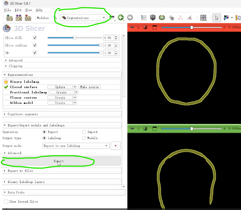Open the Models module green icon
241x210 pixels.
[162, 18]
